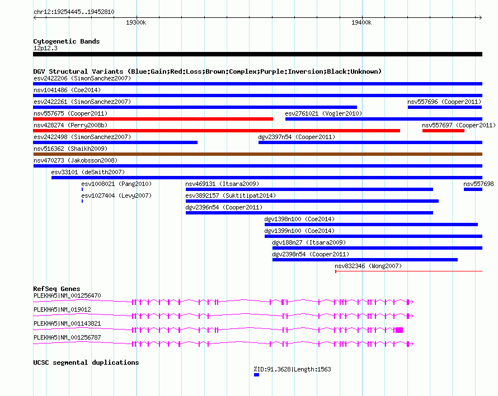Select the nsv1041486 (Coe2014) variant label
This screenshot has height=396, width=498.
click(x=67, y=90)
